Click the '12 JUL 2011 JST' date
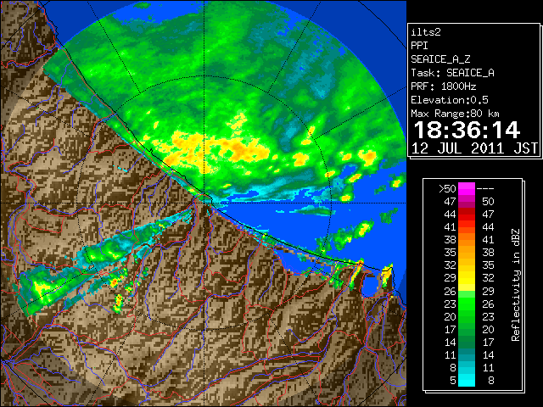This screenshot has height=407, width=543. coord(475,148)
